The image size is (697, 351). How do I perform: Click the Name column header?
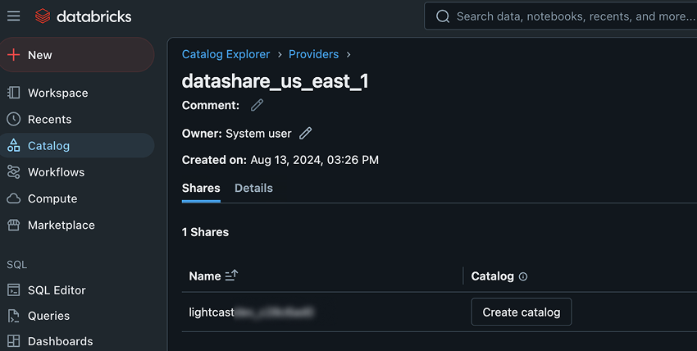click(x=205, y=276)
